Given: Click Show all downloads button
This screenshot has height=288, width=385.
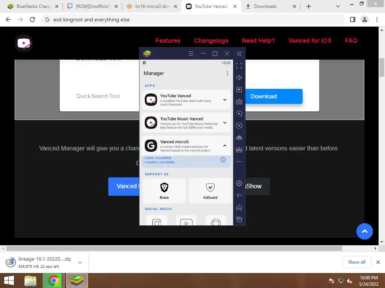Looking at the screenshot, I should pyautogui.click(x=356, y=262).
